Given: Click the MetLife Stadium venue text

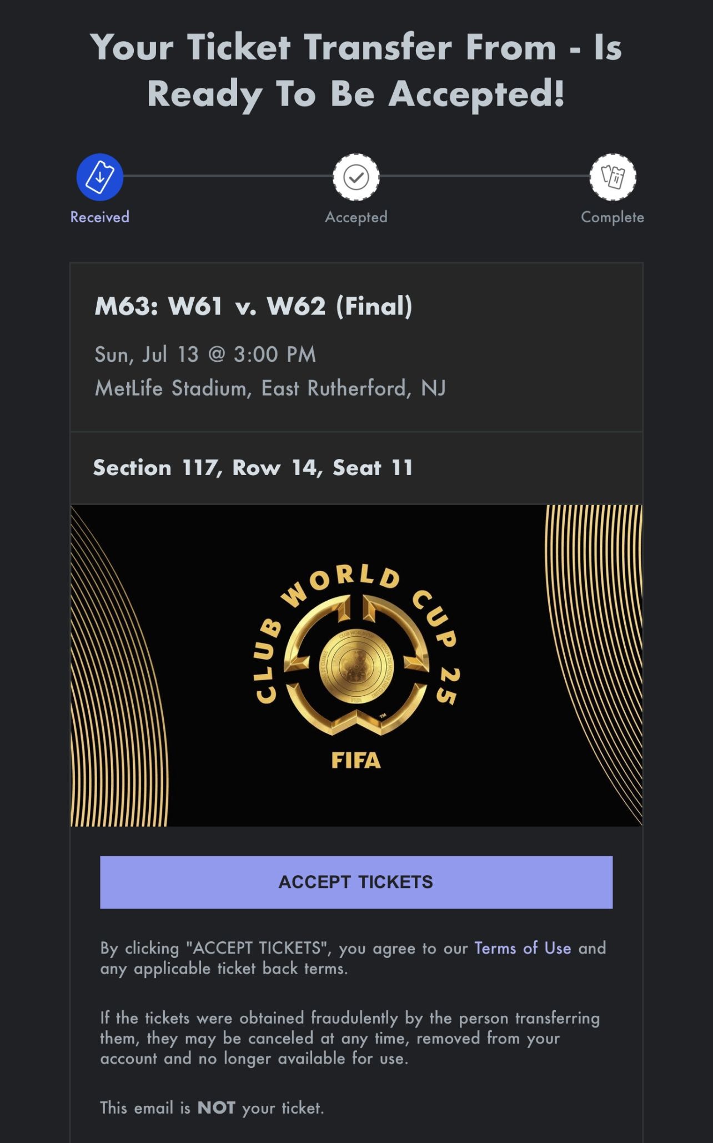Looking at the screenshot, I should coord(270,388).
